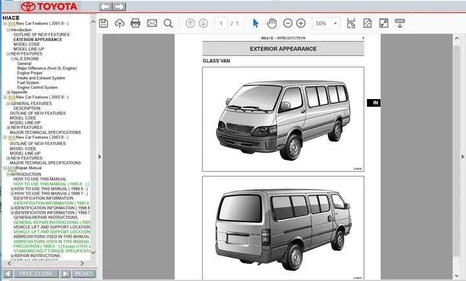Collapse GENERAL FEATURES node
Screen dimensions: 466x281
pyautogui.click(x=8, y=104)
